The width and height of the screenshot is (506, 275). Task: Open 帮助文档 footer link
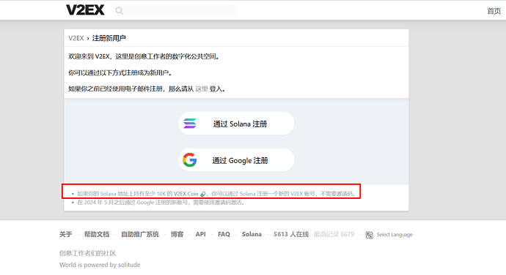coord(97,235)
